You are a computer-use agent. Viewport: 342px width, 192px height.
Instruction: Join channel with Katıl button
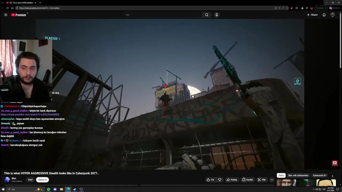coord(30,180)
